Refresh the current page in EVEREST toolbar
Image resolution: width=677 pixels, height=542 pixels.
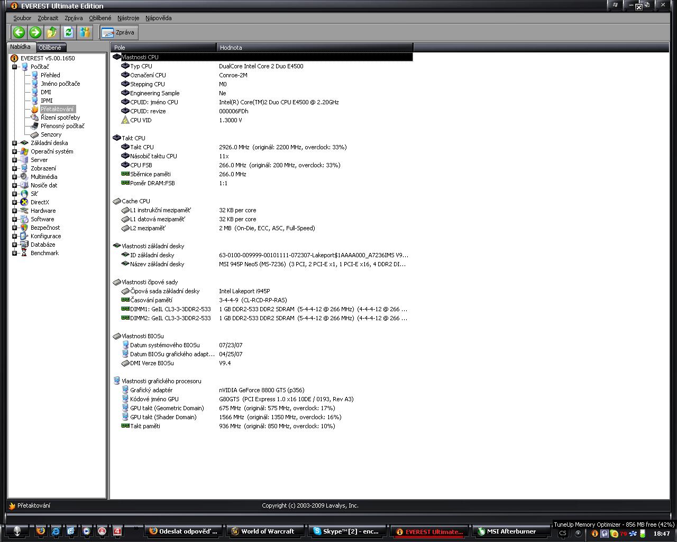tap(68, 32)
